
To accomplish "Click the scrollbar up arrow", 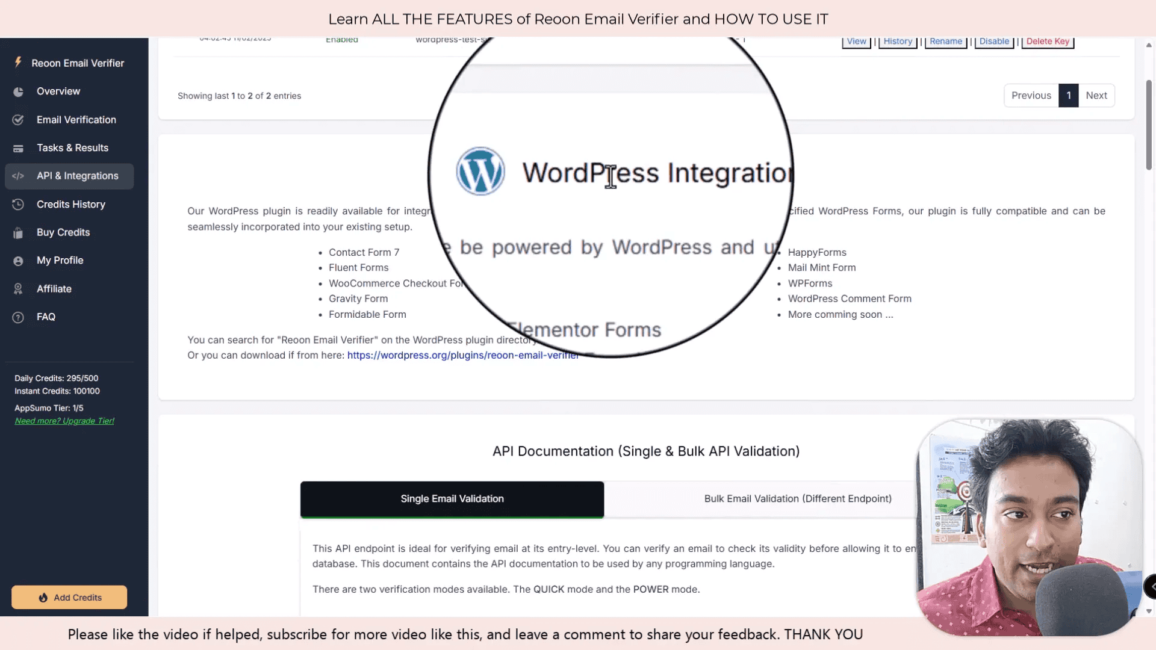I will click(x=1149, y=45).
